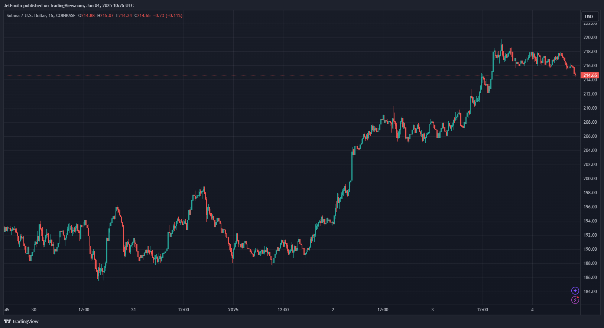Click the 31 date label on the time axis
This screenshot has width=604, height=328.
(x=133, y=310)
